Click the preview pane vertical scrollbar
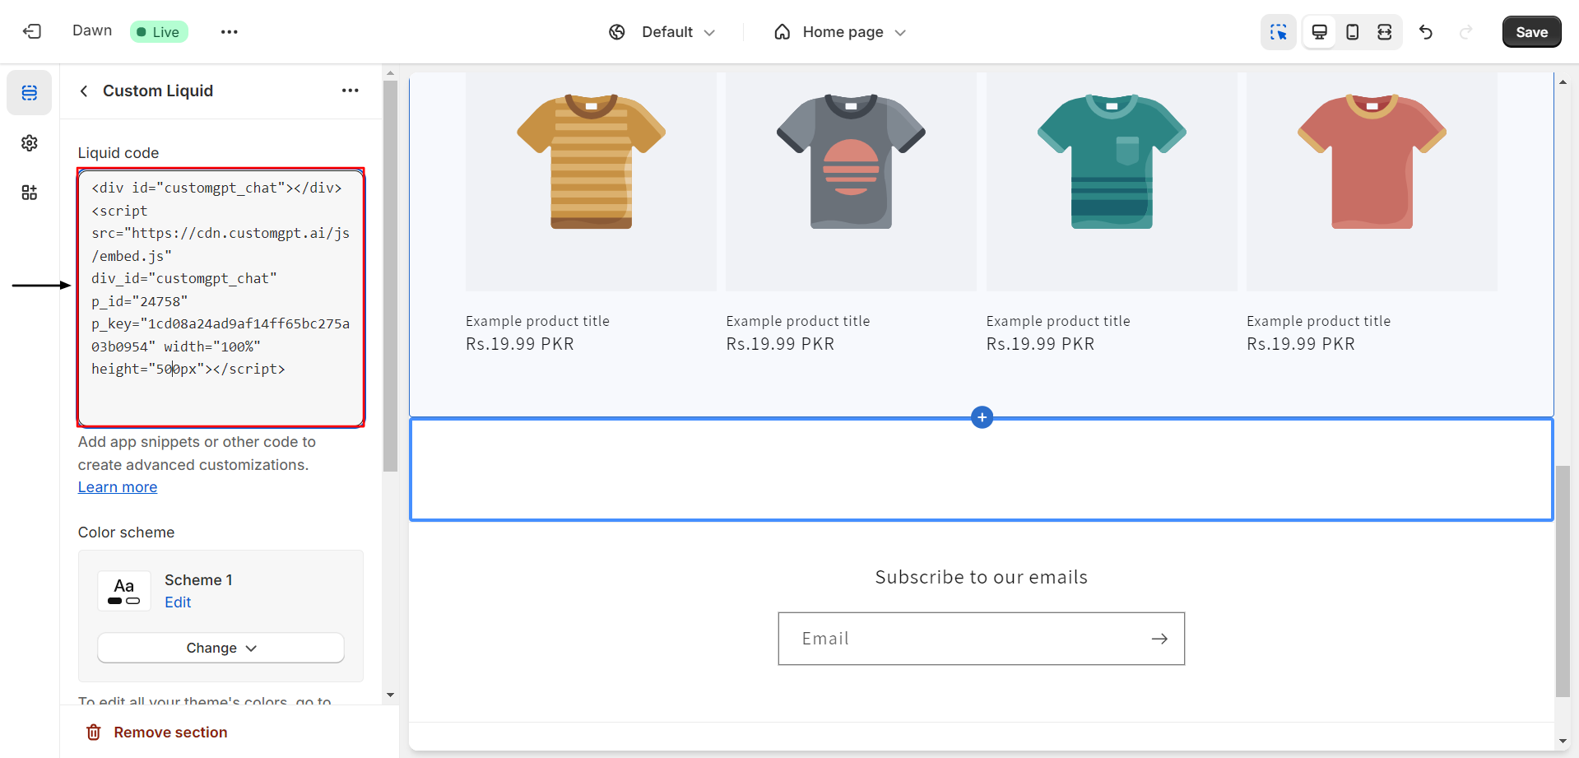Screen dimensions: 1579x758 coord(1563,581)
